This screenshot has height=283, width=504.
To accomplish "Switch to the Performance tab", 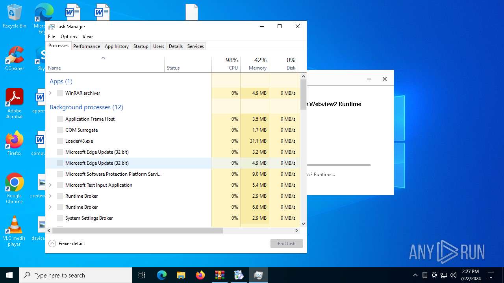I will [x=87, y=46].
